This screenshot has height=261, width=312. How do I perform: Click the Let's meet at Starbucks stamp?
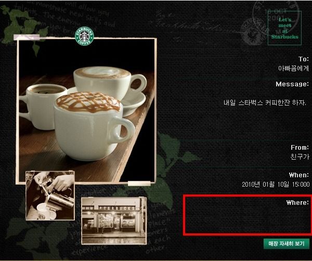coord(285,28)
